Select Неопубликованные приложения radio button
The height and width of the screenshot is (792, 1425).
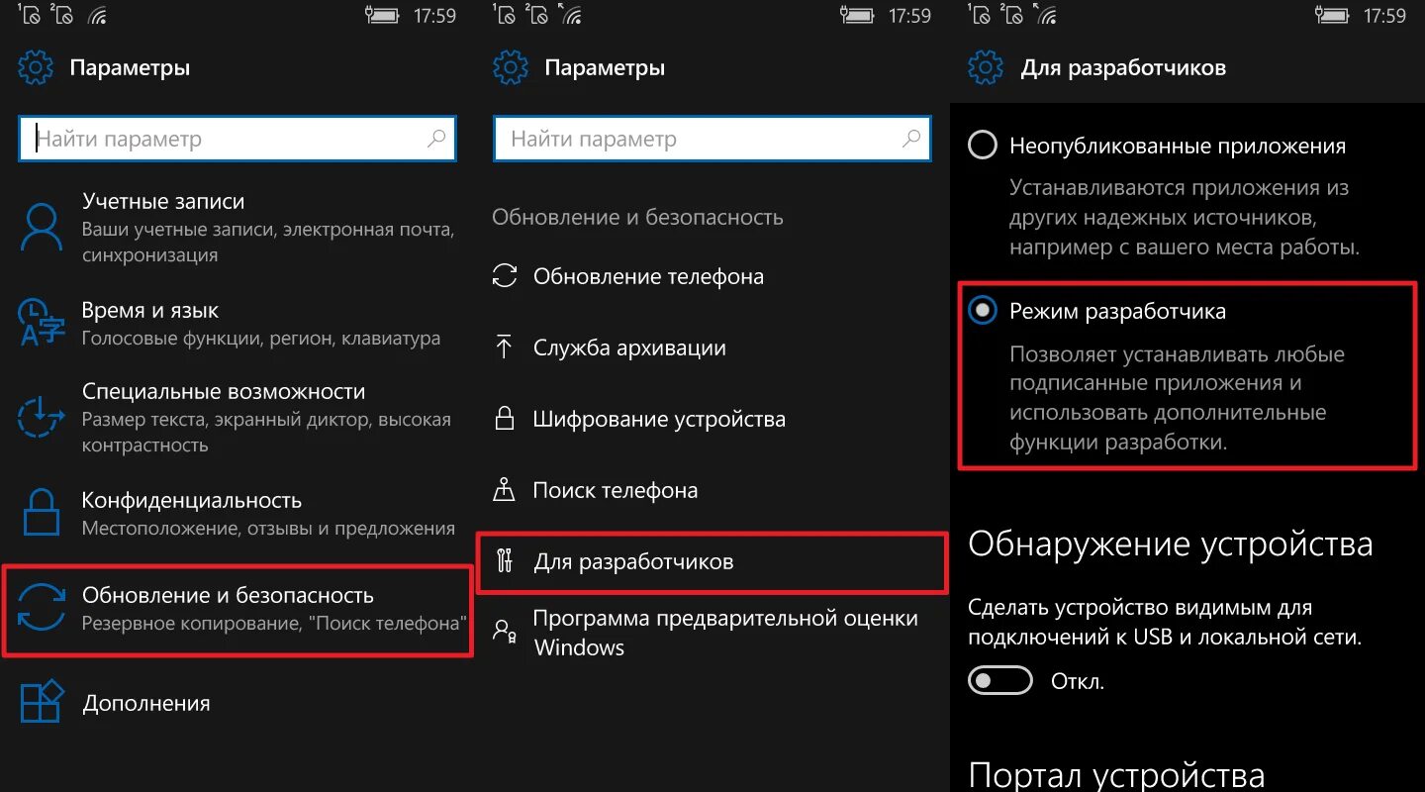click(982, 147)
